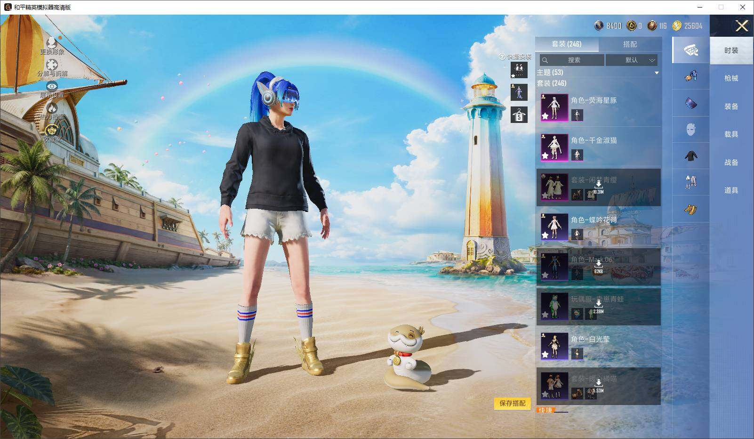Select the 角色-白光莹 outfit thumbnail
The image size is (754, 439).
pos(554,346)
